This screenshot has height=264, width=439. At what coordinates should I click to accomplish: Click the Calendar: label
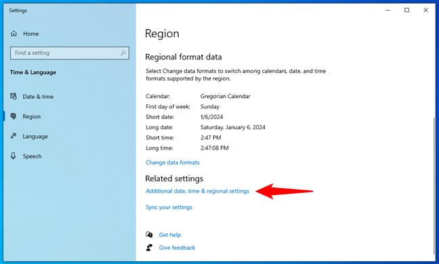click(158, 96)
